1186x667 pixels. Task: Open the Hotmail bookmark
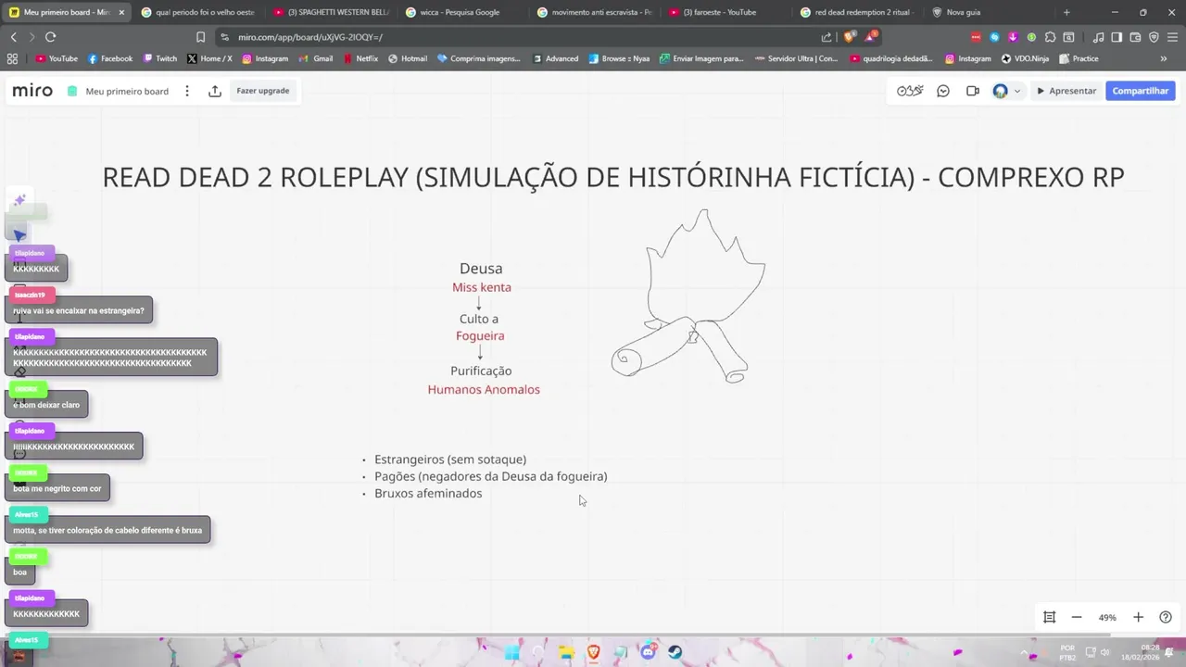point(408,58)
